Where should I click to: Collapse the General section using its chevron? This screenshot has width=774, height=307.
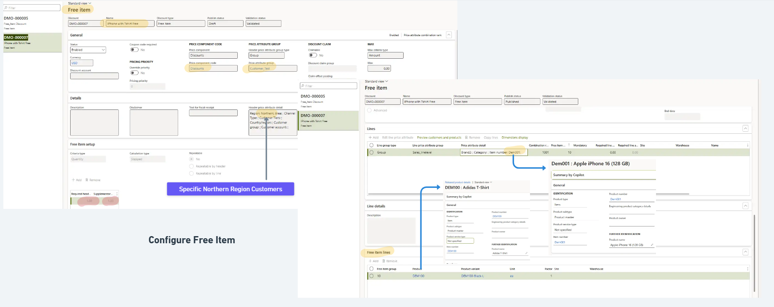[x=449, y=35]
